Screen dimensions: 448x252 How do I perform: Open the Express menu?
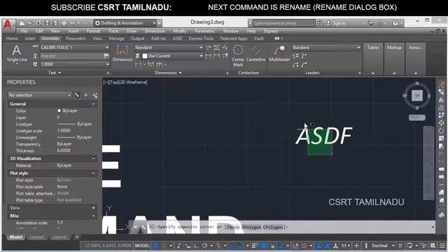click(x=271, y=31)
